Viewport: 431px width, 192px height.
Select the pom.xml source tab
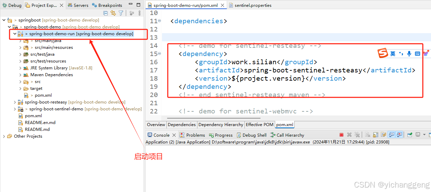(x=285, y=125)
